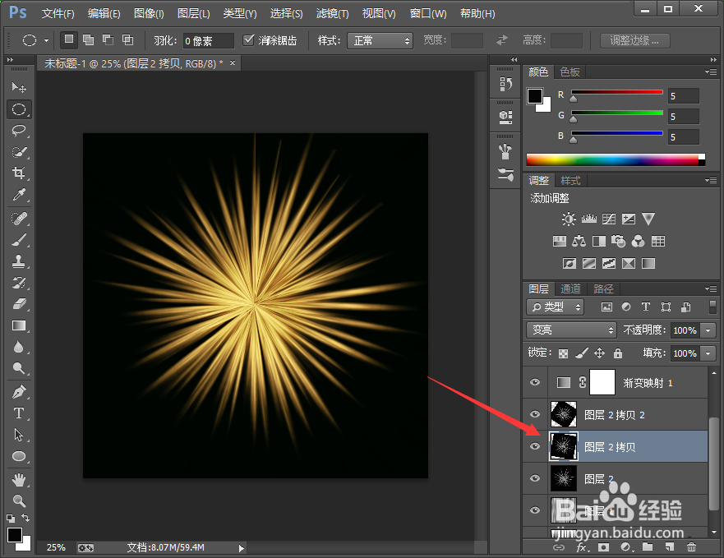Open the fill dropdown arrow
Viewport: 724px width, 558px height.
tap(708, 353)
